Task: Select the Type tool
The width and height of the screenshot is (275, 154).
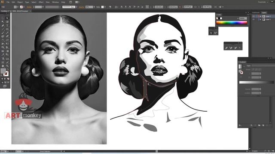Action: coord(7,26)
